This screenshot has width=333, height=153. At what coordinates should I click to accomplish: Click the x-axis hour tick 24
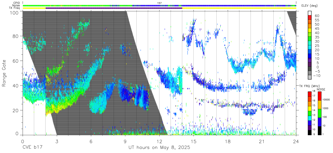pyautogui.click(x=296, y=142)
